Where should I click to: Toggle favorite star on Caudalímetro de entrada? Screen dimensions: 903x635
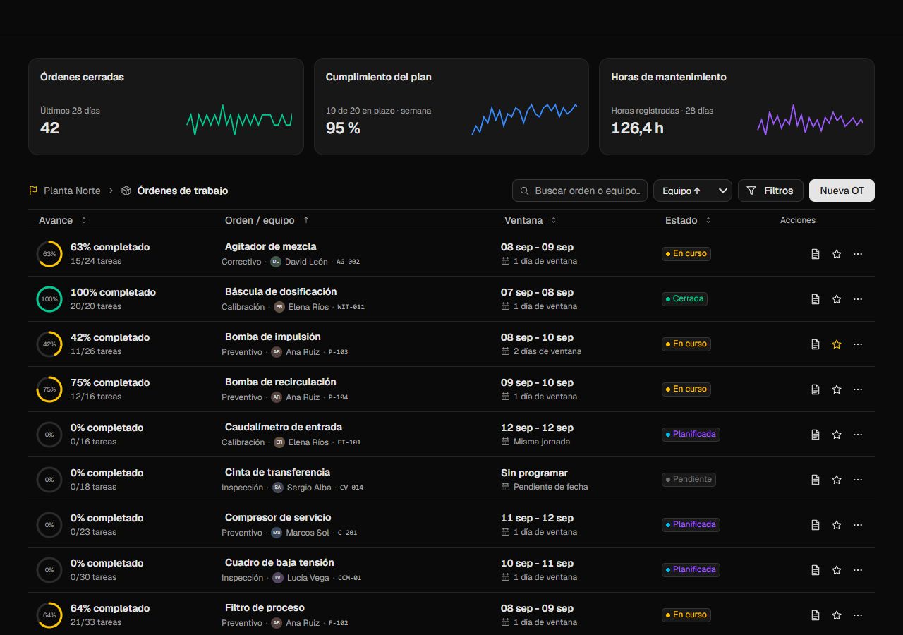tap(837, 435)
